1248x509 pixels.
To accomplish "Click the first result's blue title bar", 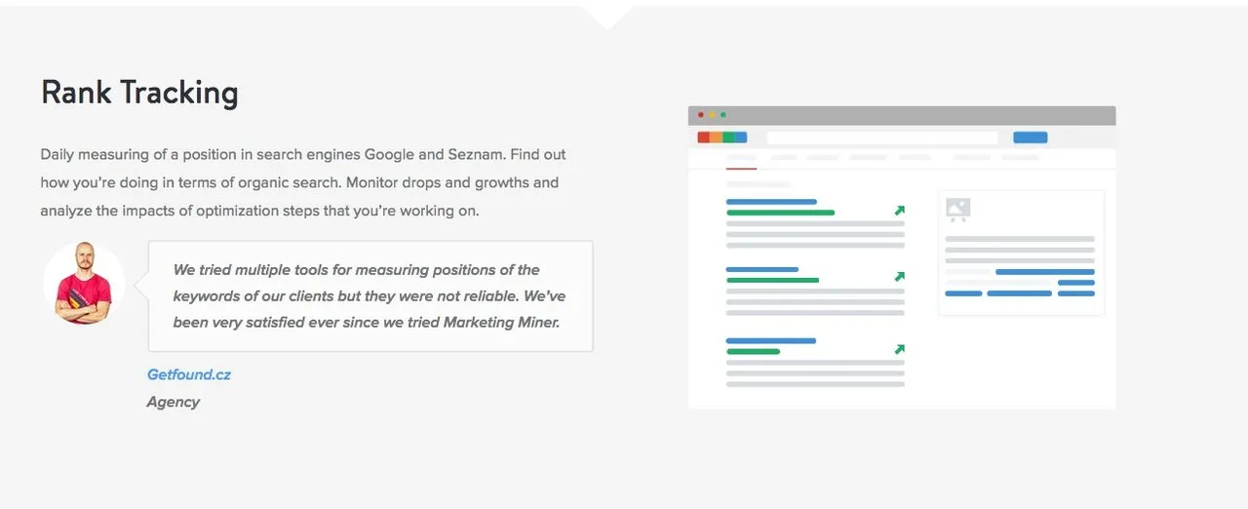I will click(x=771, y=202).
